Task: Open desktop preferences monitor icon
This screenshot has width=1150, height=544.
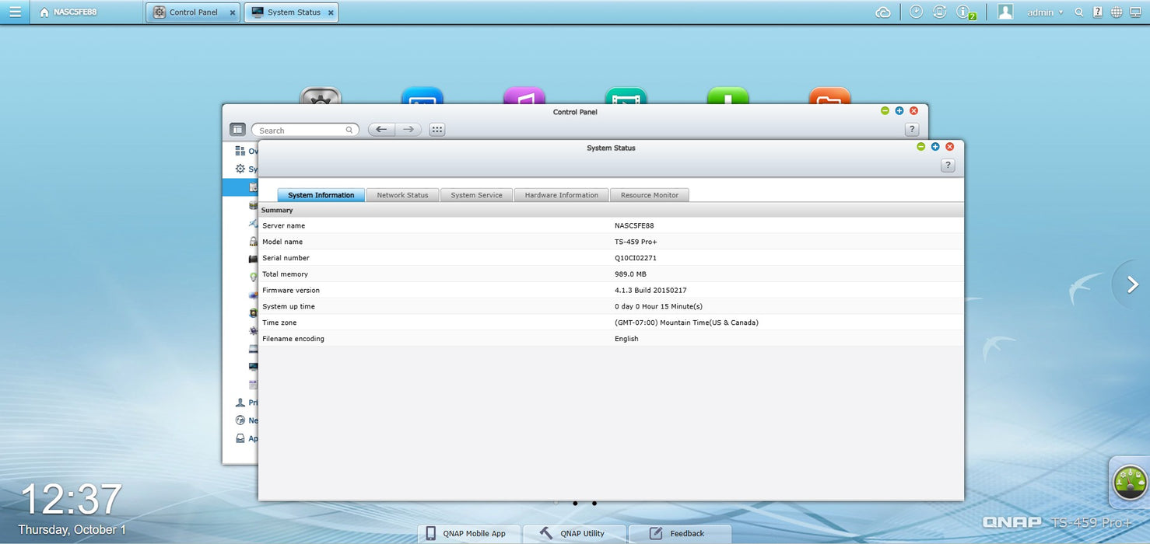Action: tap(1135, 12)
